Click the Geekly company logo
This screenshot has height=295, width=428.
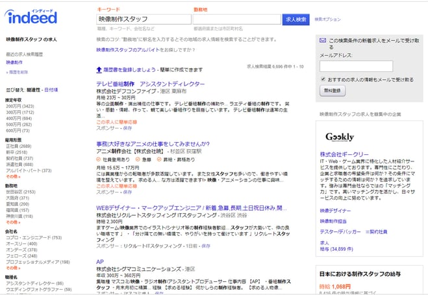pos(340,136)
